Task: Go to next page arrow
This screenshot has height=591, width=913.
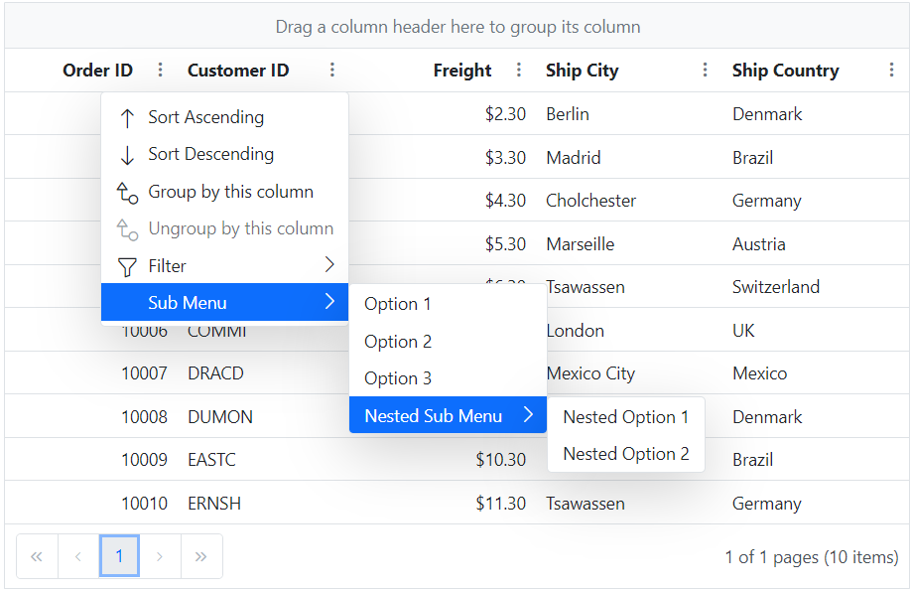Action: pyautogui.click(x=160, y=556)
